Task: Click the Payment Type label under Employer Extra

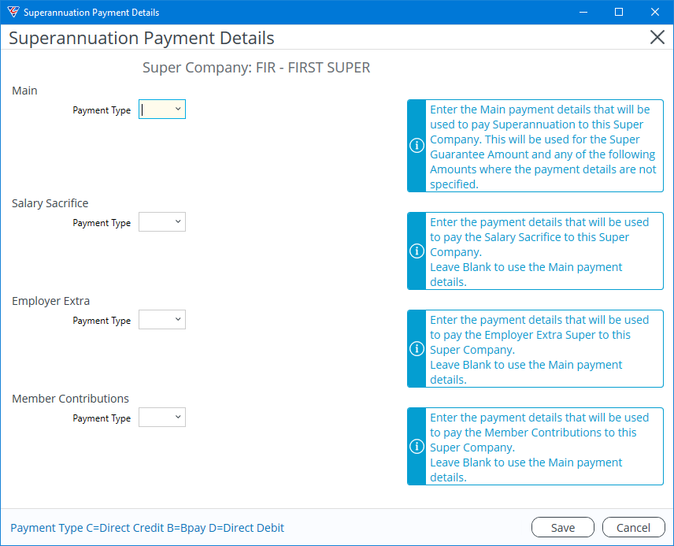Action: pyautogui.click(x=102, y=321)
